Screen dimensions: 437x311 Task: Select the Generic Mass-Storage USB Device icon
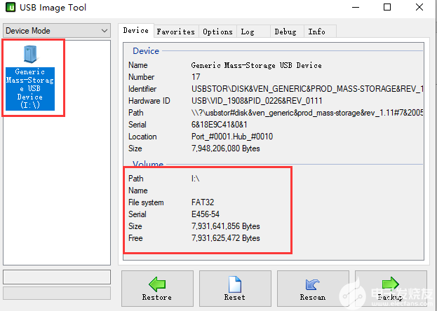pyautogui.click(x=31, y=77)
